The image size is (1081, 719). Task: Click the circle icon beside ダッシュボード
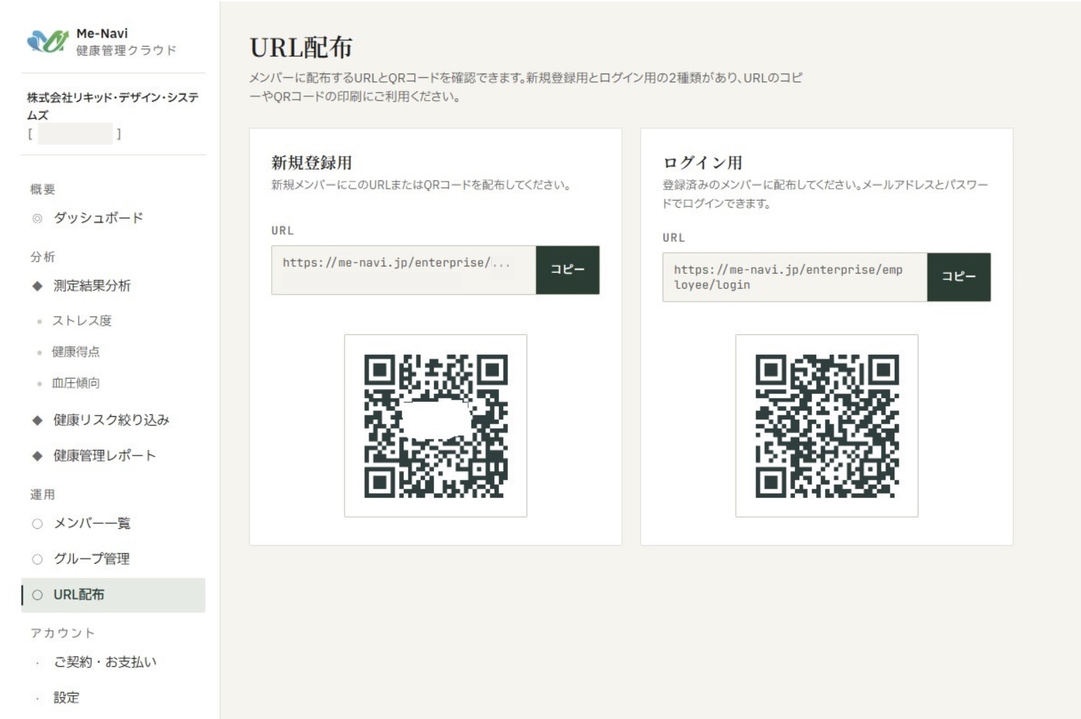[37, 219]
